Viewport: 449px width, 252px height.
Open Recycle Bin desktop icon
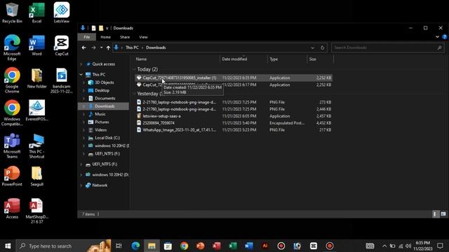(12, 13)
